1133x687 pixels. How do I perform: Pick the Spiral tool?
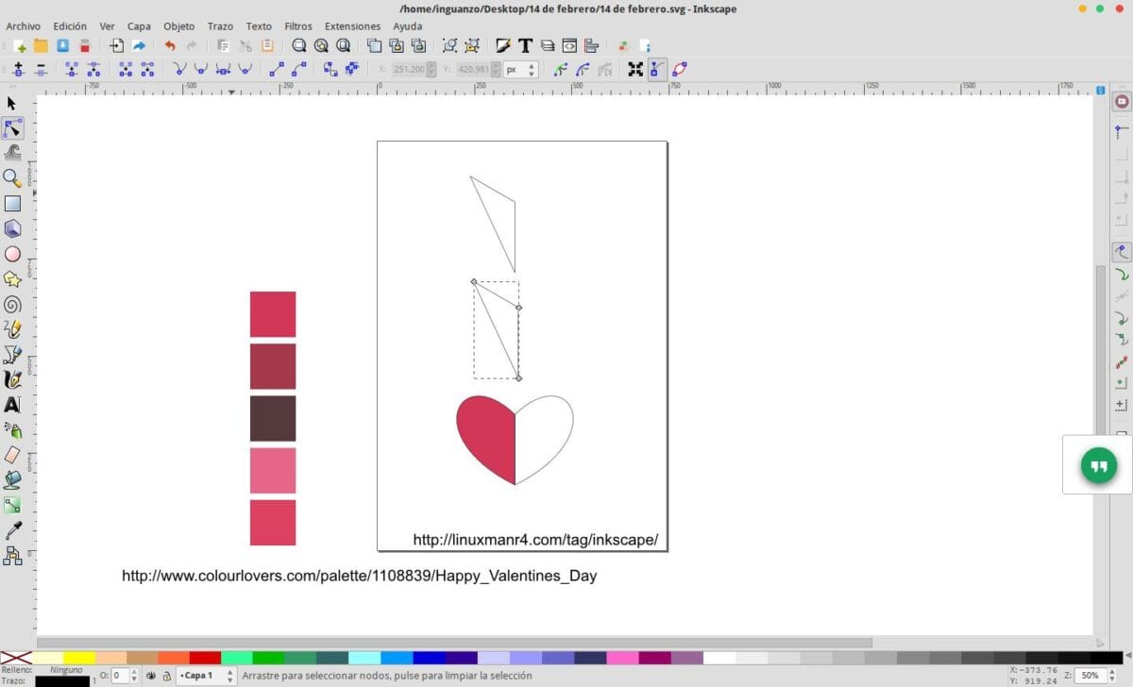[12, 304]
